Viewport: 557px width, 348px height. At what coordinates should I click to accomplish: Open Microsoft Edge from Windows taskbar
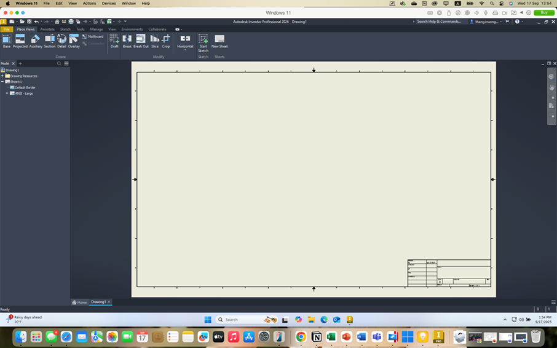(324, 320)
